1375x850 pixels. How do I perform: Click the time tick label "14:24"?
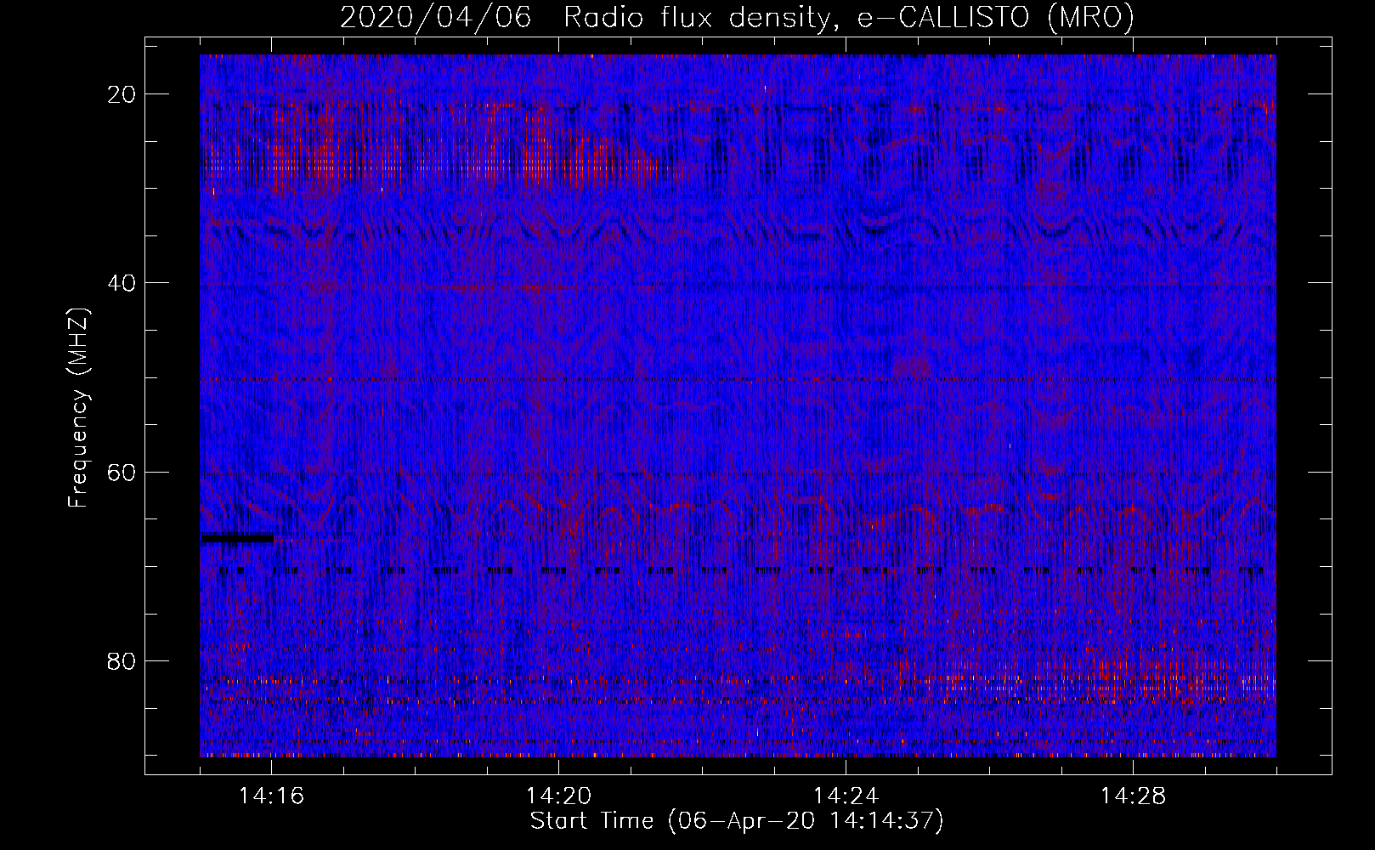pyautogui.click(x=846, y=796)
